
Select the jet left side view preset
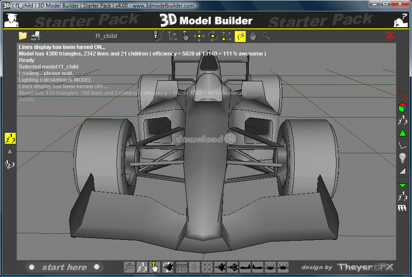tap(245, 267)
